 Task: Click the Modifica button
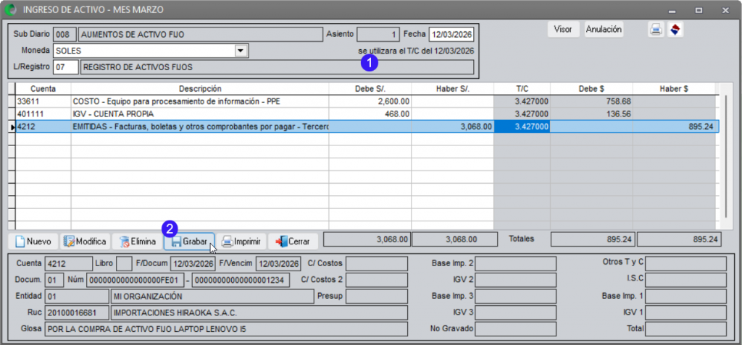(x=85, y=242)
